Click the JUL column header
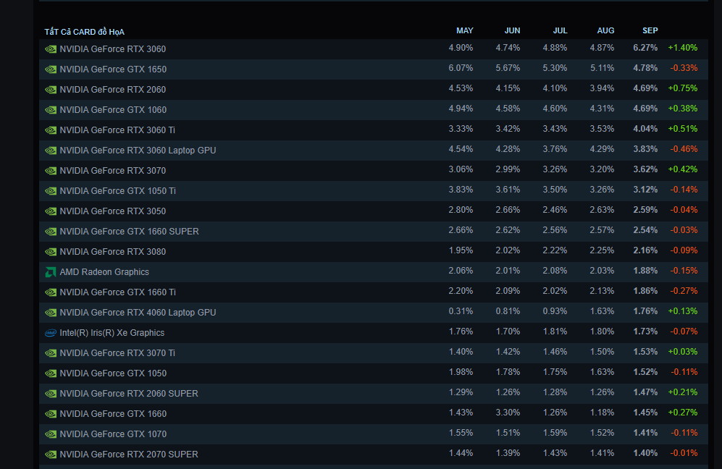722x469 pixels. click(560, 30)
